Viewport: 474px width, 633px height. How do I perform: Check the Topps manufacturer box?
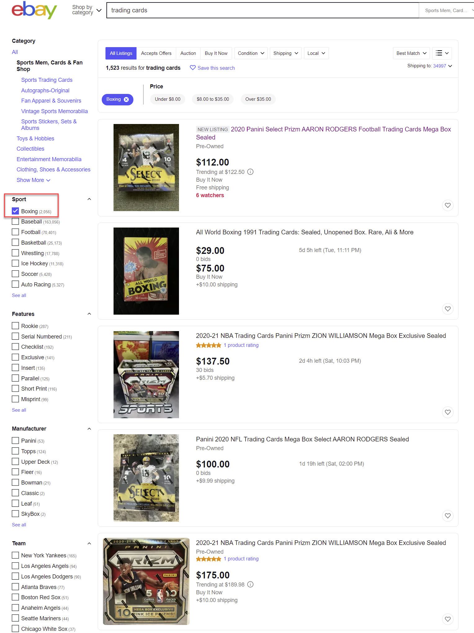(15, 451)
